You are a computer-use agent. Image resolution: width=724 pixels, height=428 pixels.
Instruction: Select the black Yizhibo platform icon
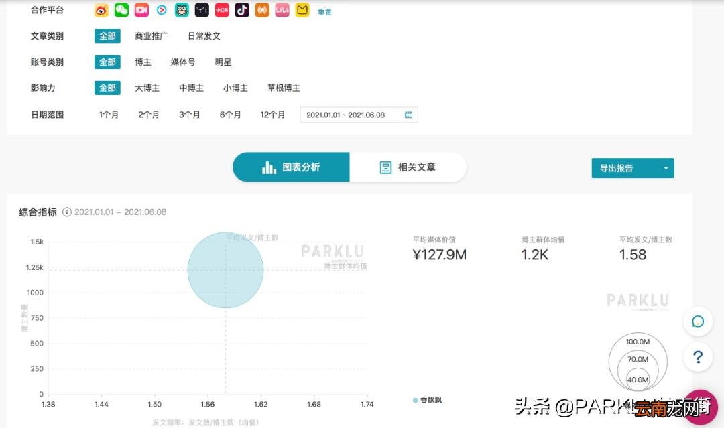[202, 10]
